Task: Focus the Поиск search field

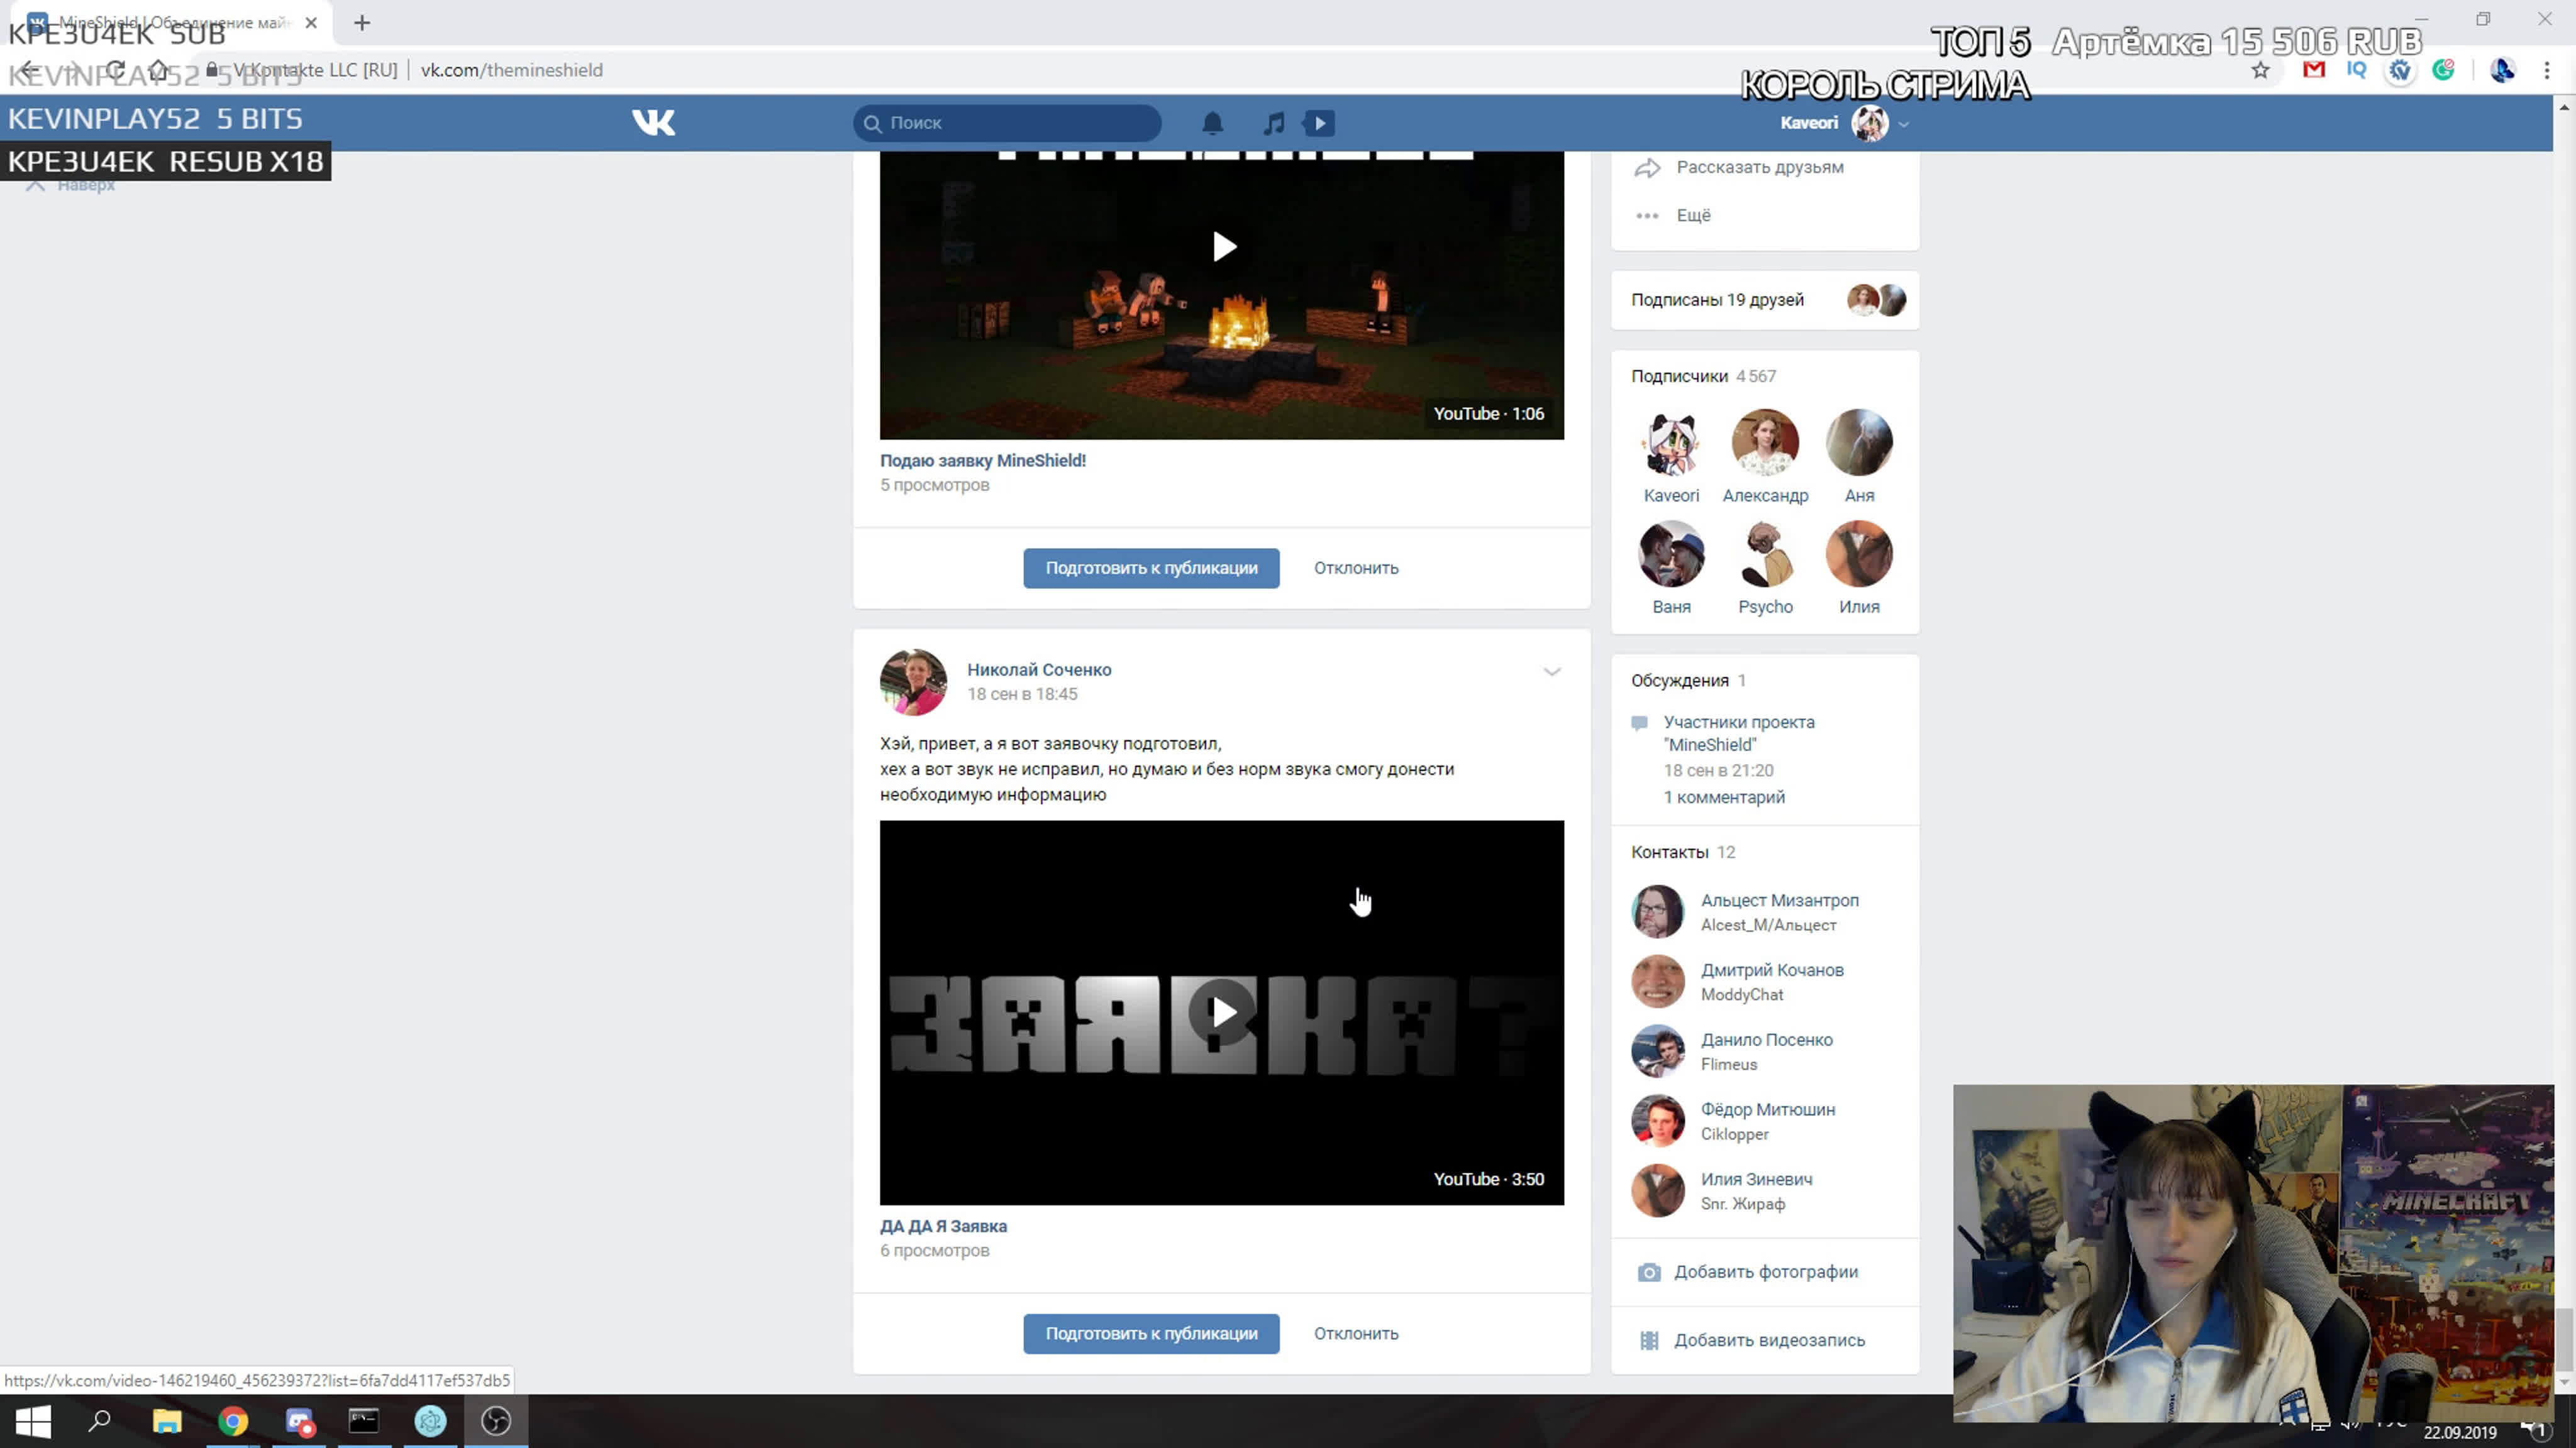Action: coord(1007,123)
